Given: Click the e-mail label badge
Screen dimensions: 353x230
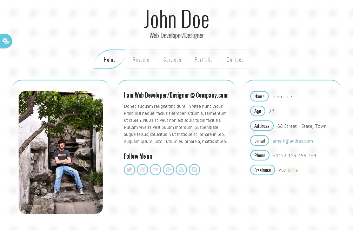Looking at the screenshot, I should coord(260,141).
